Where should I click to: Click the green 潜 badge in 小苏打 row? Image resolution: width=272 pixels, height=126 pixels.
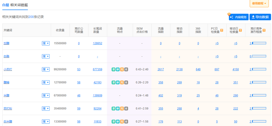(113, 69)
